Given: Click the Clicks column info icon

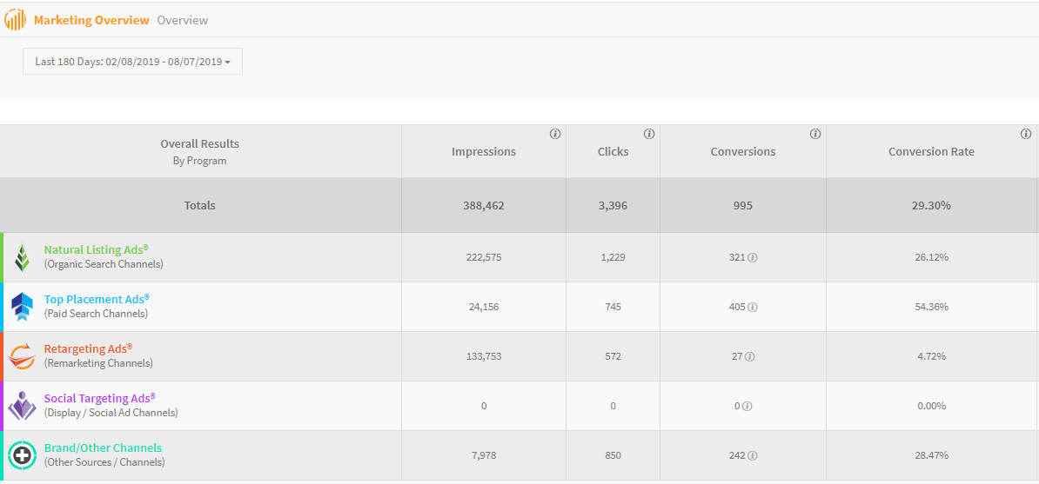Looking at the screenshot, I should [x=649, y=134].
